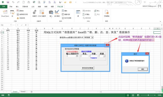Screen dimensions: 163x97
Task: Switch to the 开始 Home tab
Action: click(11, 7)
